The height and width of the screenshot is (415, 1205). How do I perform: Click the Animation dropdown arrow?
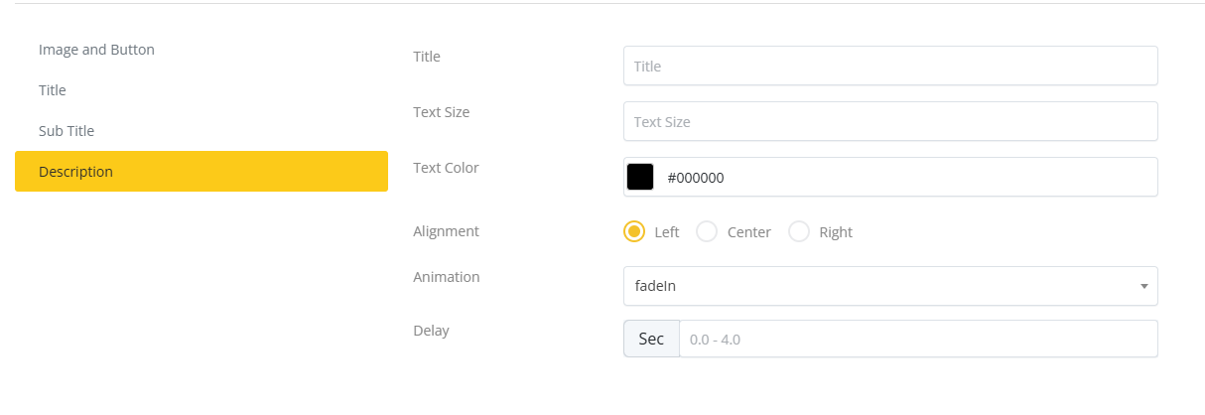pyautogui.click(x=1143, y=286)
